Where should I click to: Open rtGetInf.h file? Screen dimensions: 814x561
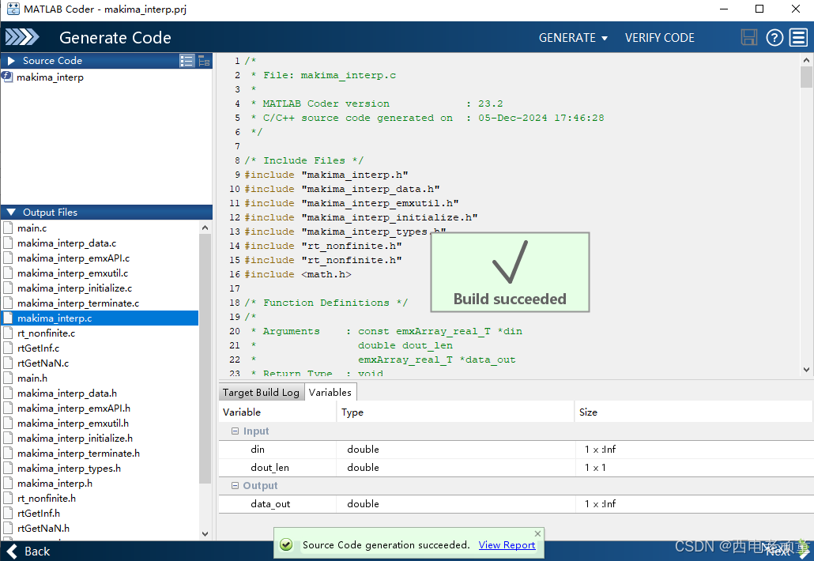39,514
